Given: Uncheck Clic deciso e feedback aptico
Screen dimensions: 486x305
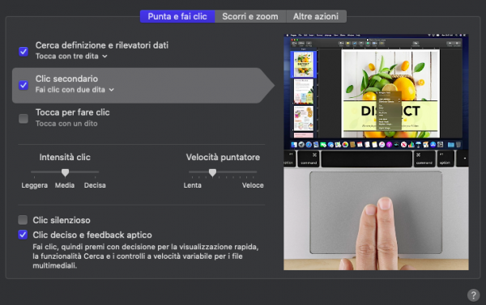Looking at the screenshot, I should [x=23, y=235].
